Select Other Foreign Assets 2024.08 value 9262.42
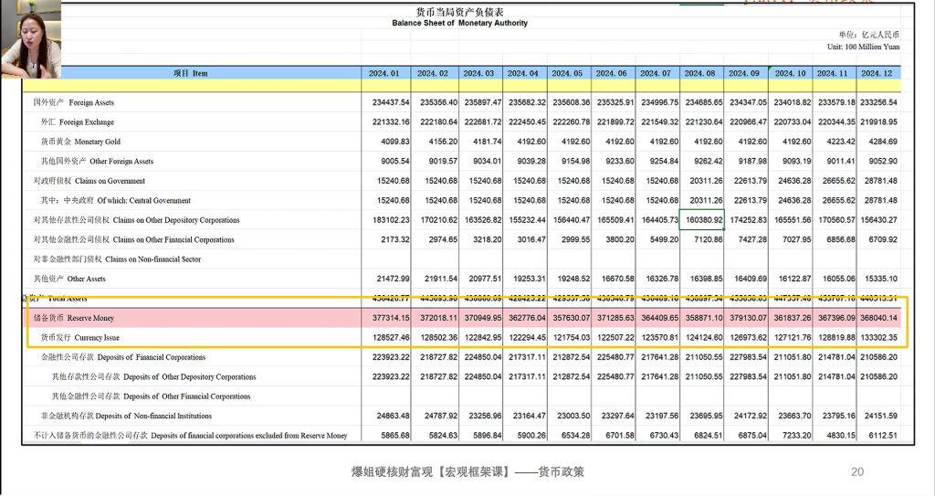Screen dimensions: 935x496 tap(707, 161)
